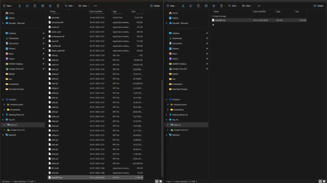Collapse the 'A long time ago' group
Screen dimensions: 327x183
click(211, 16)
